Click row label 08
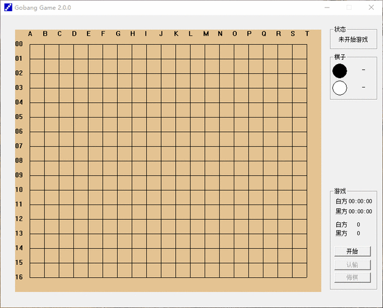Screen dimensions: 383x308 point(19,161)
